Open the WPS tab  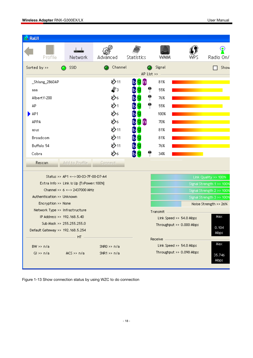click(x=194, y=52)
